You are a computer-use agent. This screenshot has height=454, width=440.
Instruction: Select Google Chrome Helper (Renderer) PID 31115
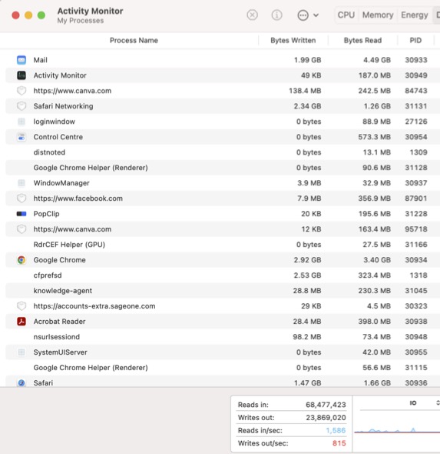click(x=223, y=367)
